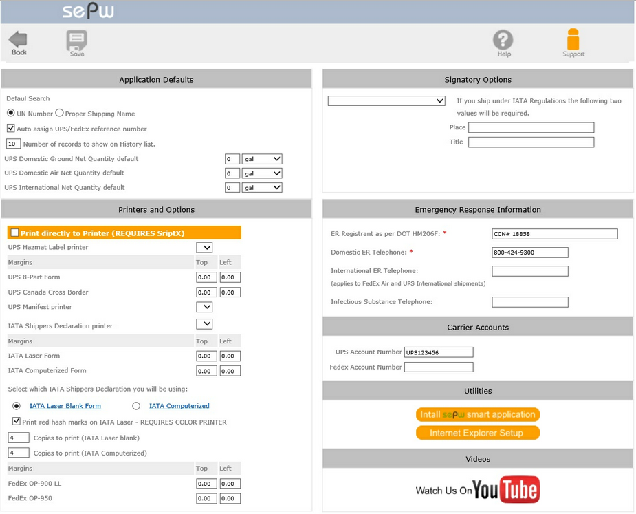Image resolution: width=636 pixels, height=514 pixels.
Task: Click UPS Domestic Air quantity field
Action: [x=232, y=173]
